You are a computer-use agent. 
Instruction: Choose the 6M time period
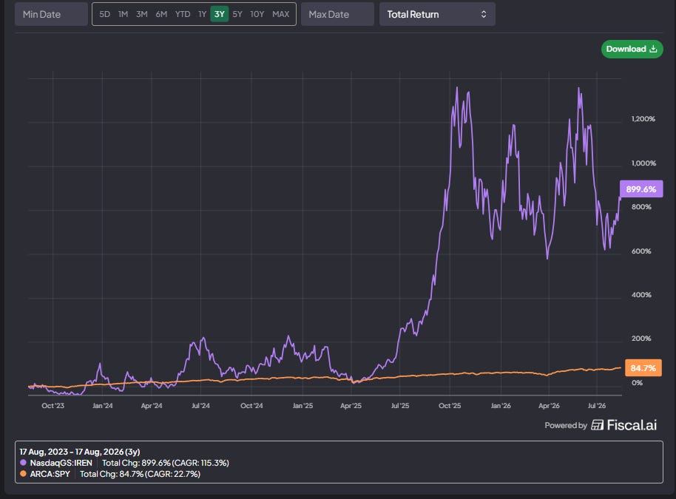[x=161, y=14]
